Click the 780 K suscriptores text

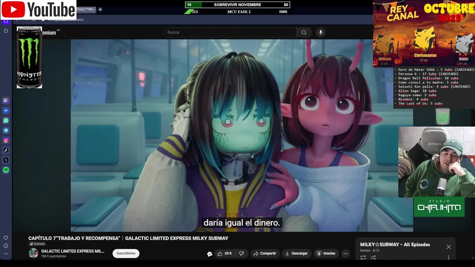53,256
